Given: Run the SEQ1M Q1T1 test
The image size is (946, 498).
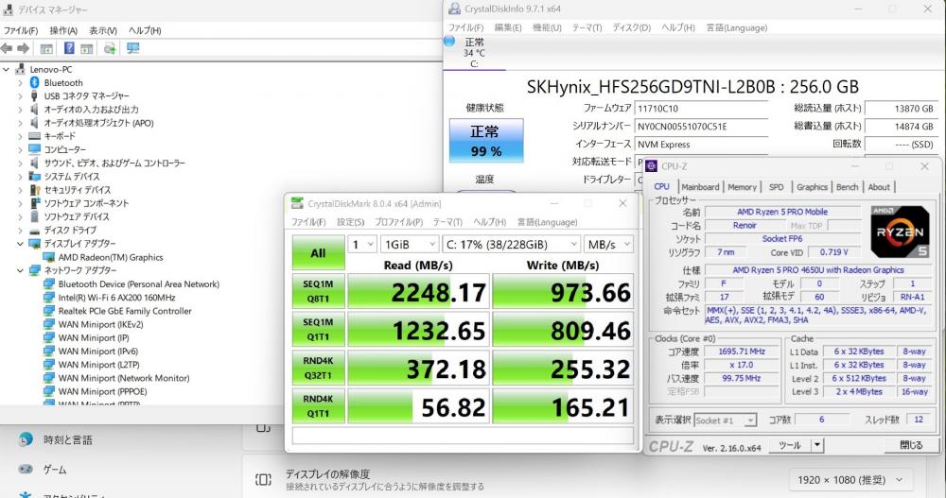Looking at the screenshot, I should coord(318,329).
